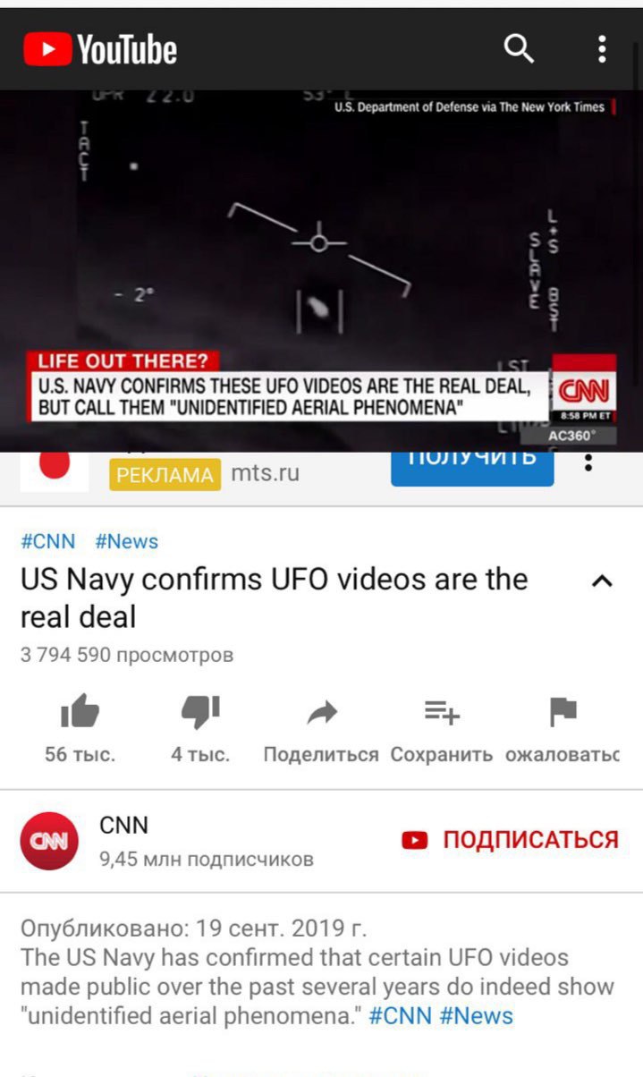Open CNN channel avatar
This screenshot has width=643, height=1077.
coord(49,841)
